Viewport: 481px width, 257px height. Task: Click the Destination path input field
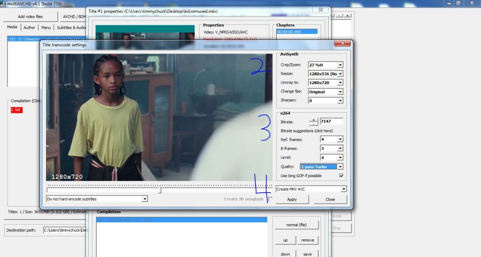click(x=65, y=230)
